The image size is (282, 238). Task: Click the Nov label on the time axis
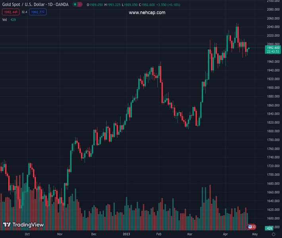60,234
